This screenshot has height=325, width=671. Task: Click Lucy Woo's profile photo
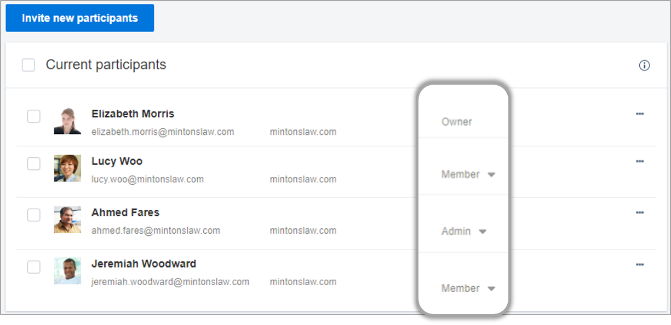click(67, 168)
